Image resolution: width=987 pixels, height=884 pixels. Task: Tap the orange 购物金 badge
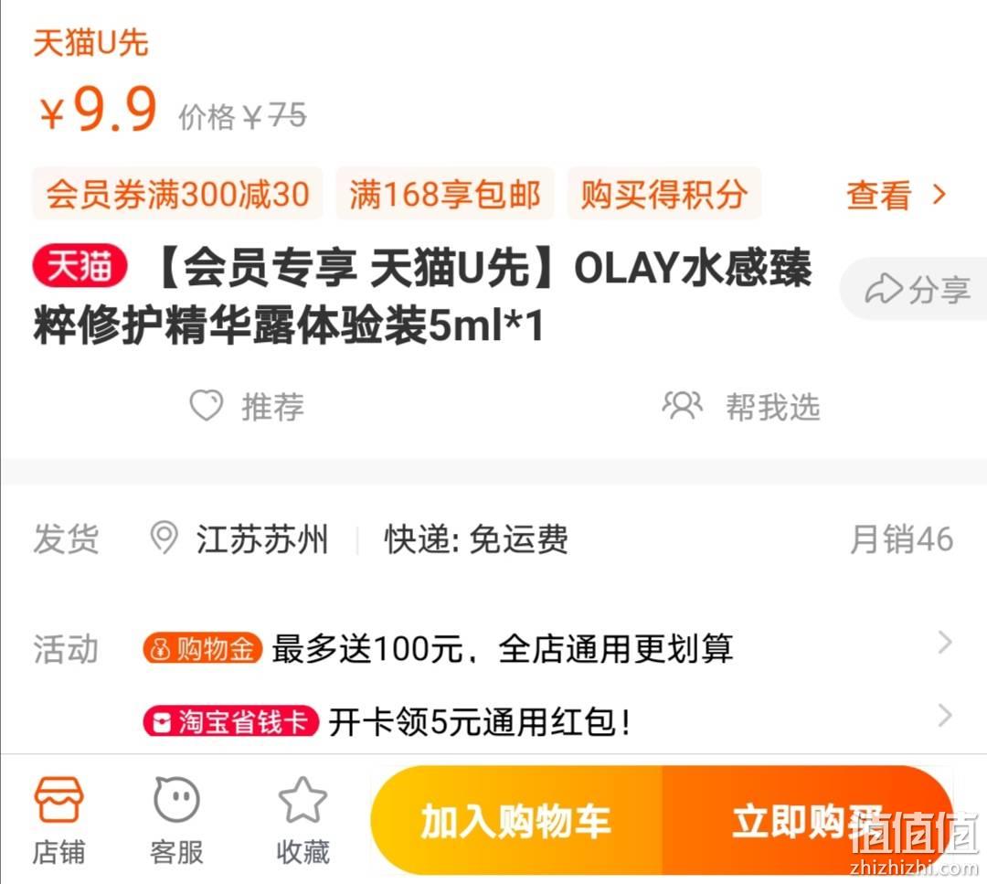click(x=202, y=648)
